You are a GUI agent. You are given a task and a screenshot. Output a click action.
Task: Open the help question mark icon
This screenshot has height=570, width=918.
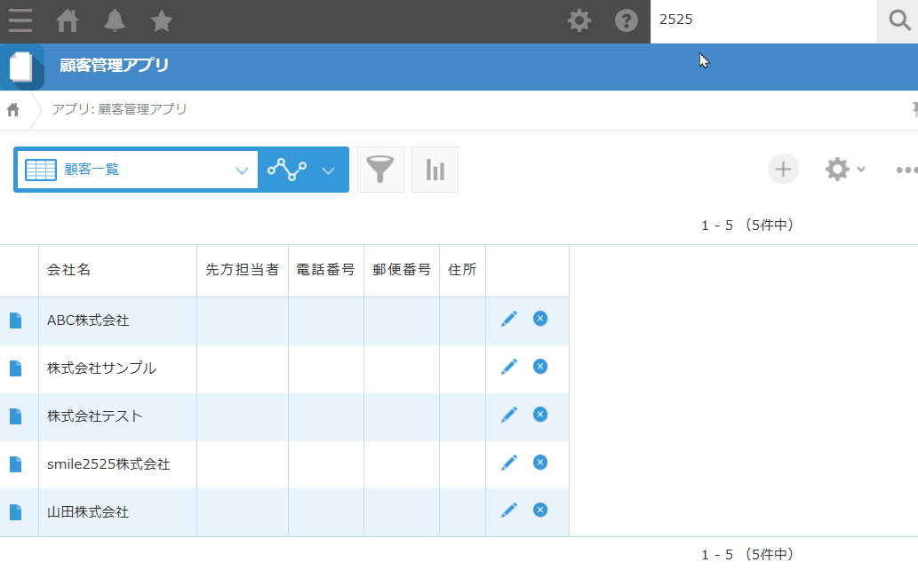pyautogui.click(x=626, y=21)
